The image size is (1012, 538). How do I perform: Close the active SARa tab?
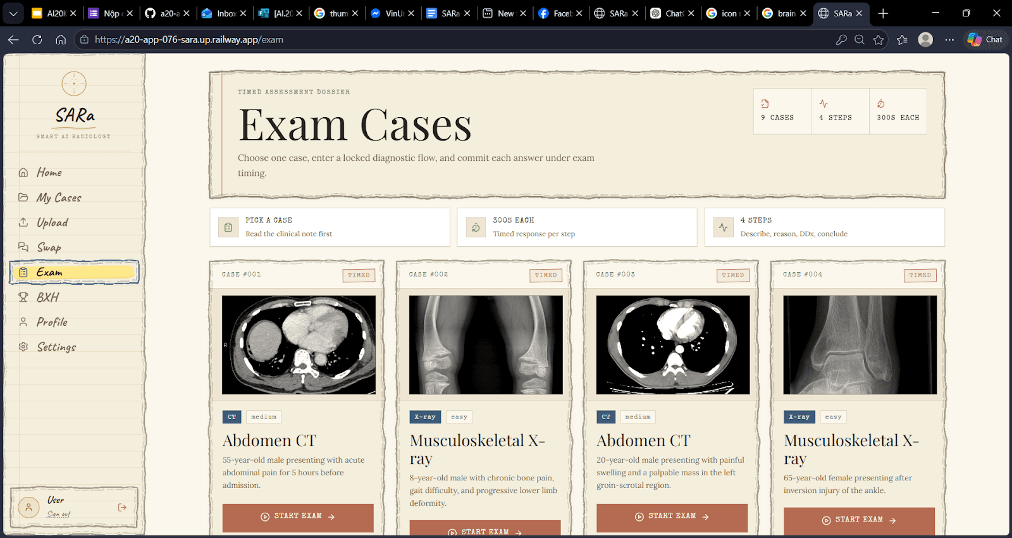[x=859, y=13]
